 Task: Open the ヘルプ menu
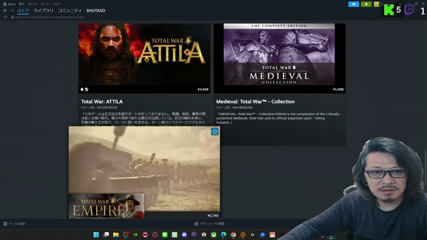click(x=56, y=4)
